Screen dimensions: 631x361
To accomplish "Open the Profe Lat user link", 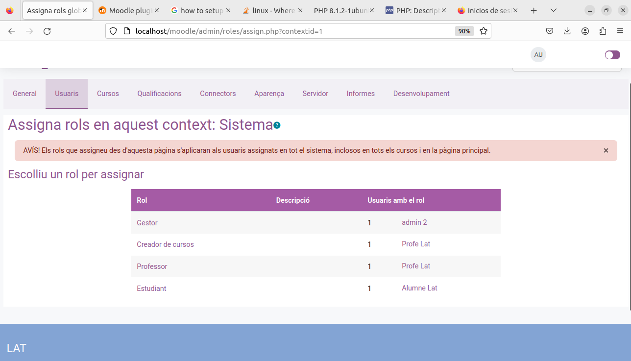I will tap(415, 243).
